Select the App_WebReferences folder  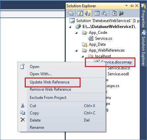(107, 50)
